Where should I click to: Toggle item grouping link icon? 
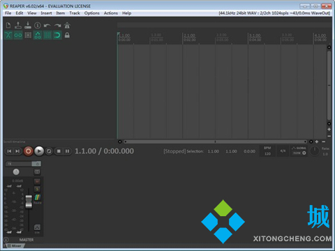(x=18, y=35)
